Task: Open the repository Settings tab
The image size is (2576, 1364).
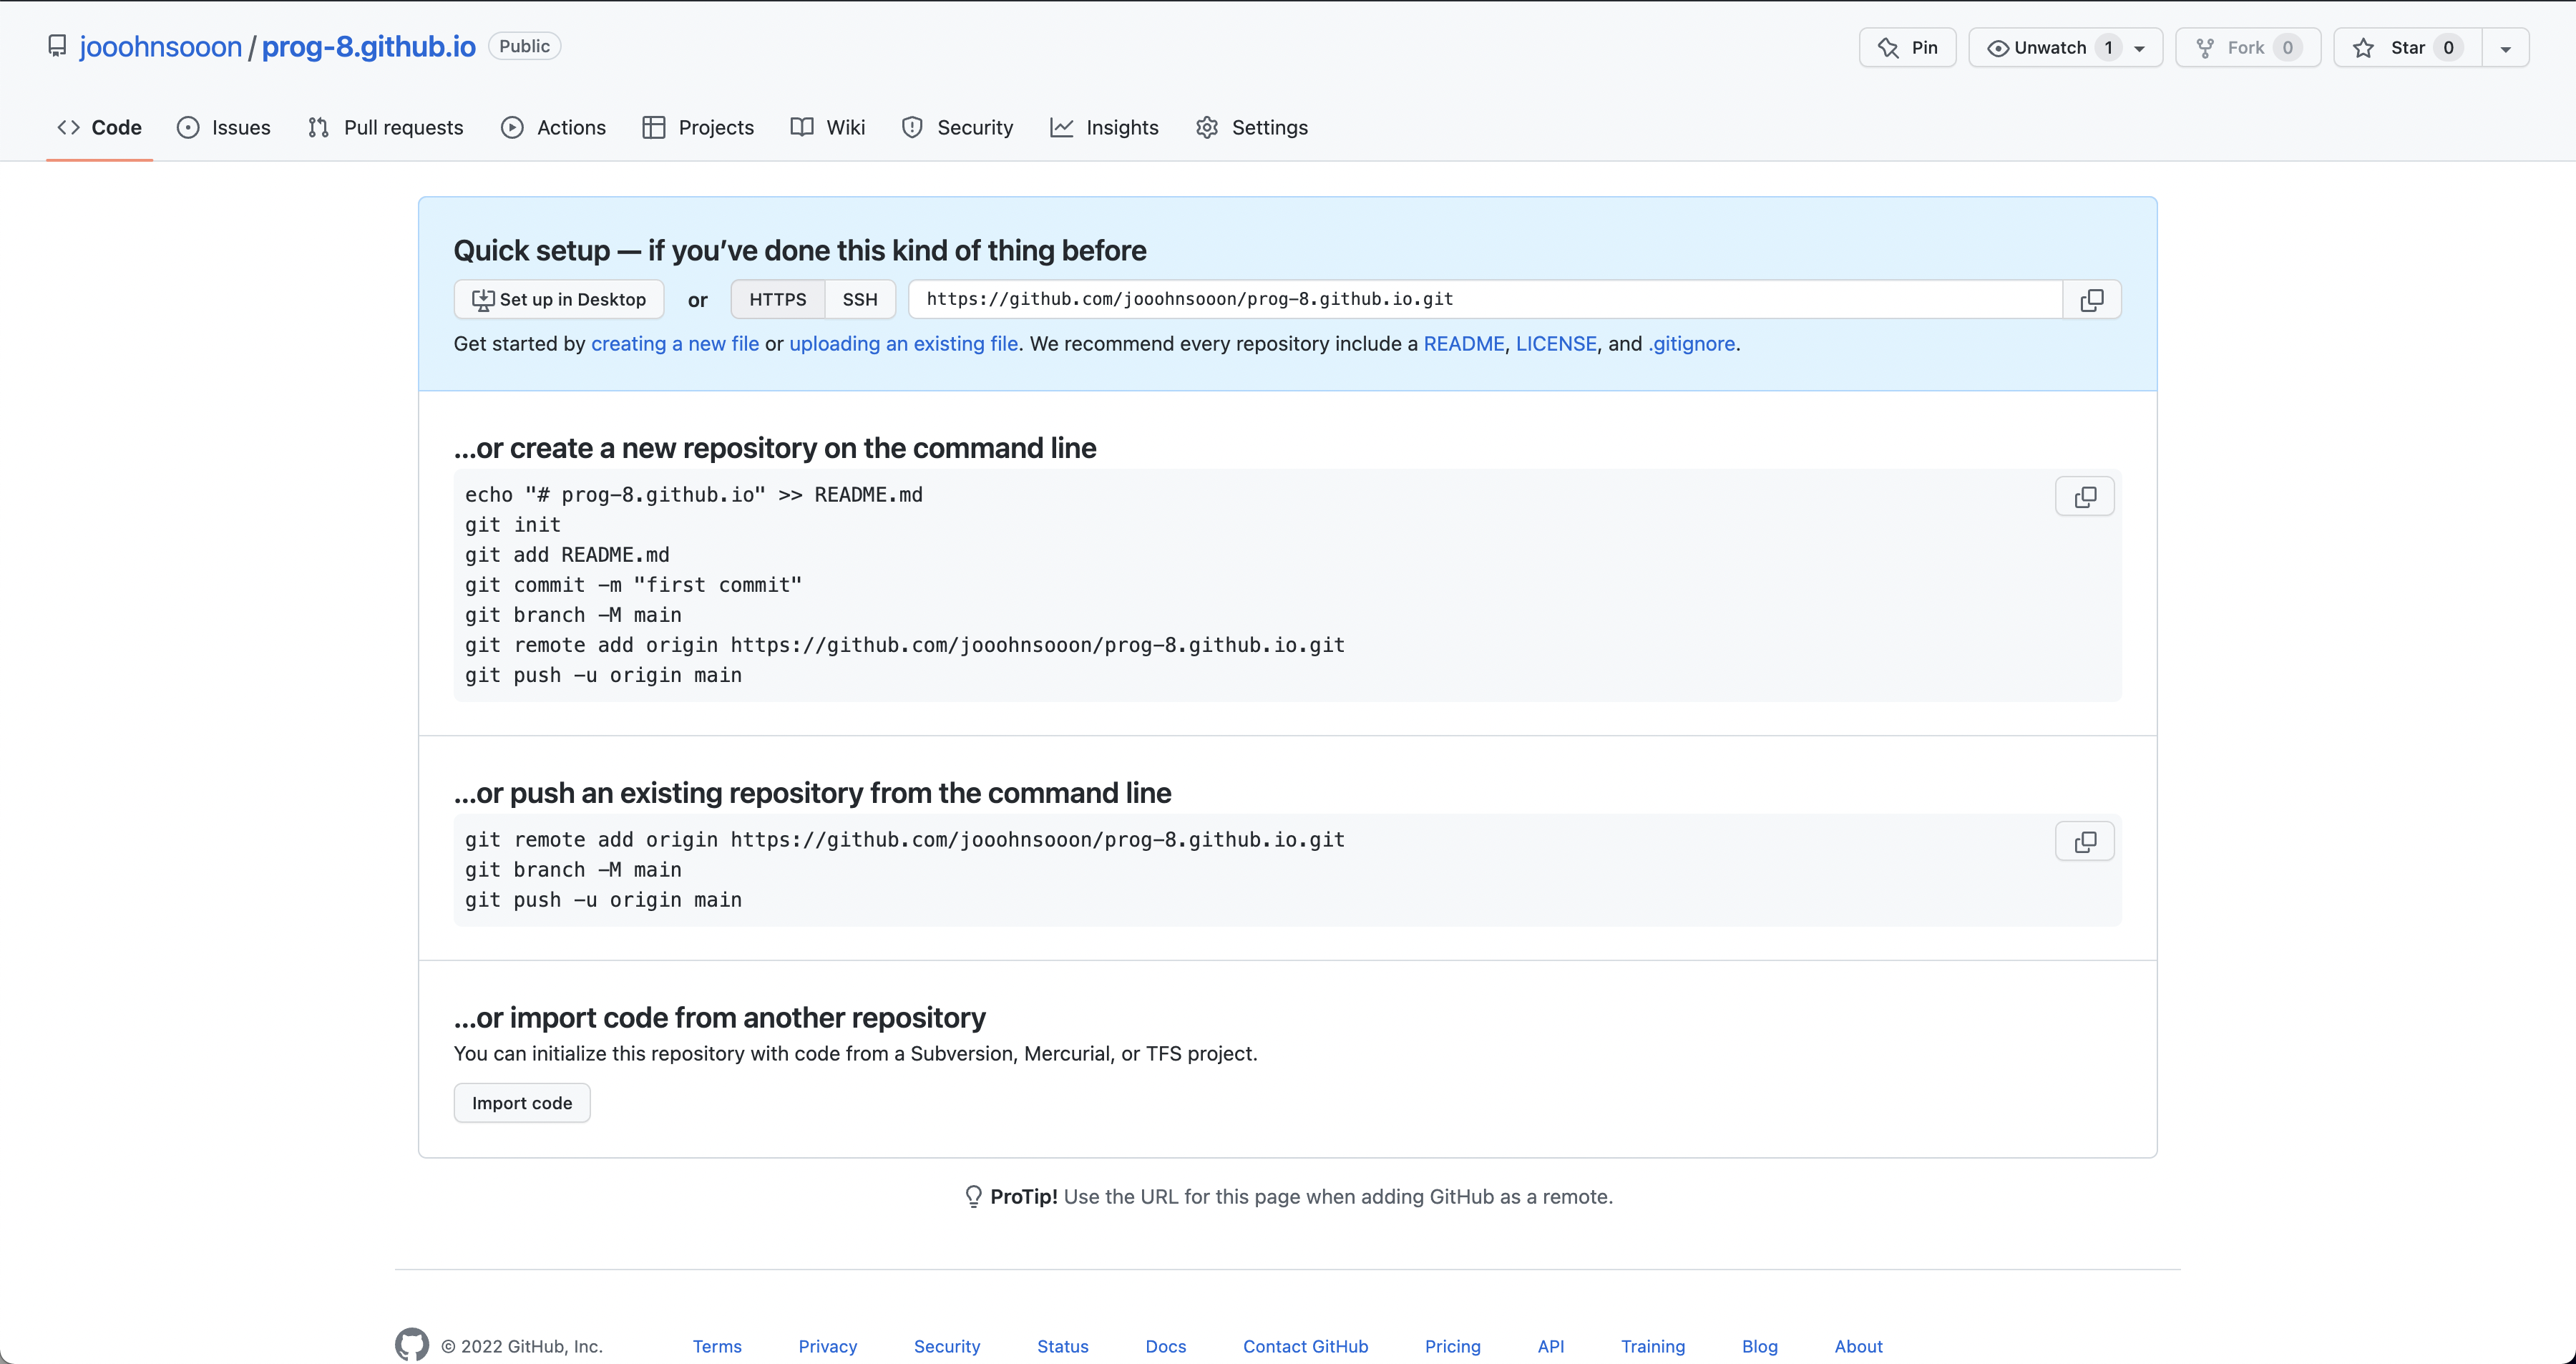Action: point(1251,127)
